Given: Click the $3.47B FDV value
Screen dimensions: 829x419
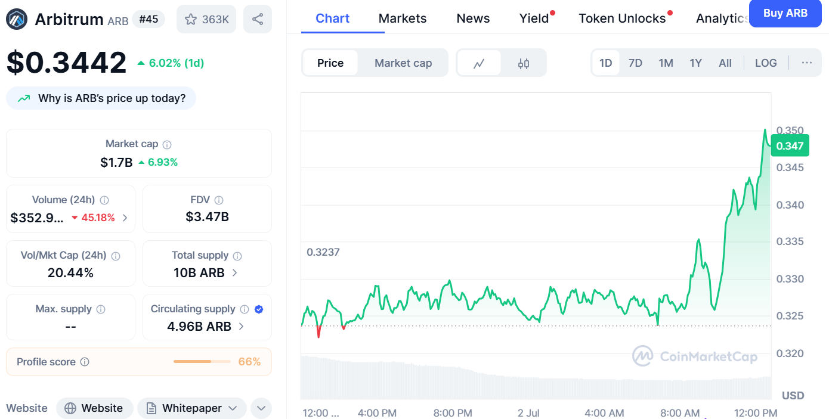Looking at the screenshot, I should tap(207, 217).
